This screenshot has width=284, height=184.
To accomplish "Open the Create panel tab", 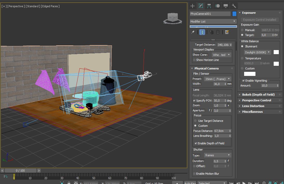I will click(192, 6).
